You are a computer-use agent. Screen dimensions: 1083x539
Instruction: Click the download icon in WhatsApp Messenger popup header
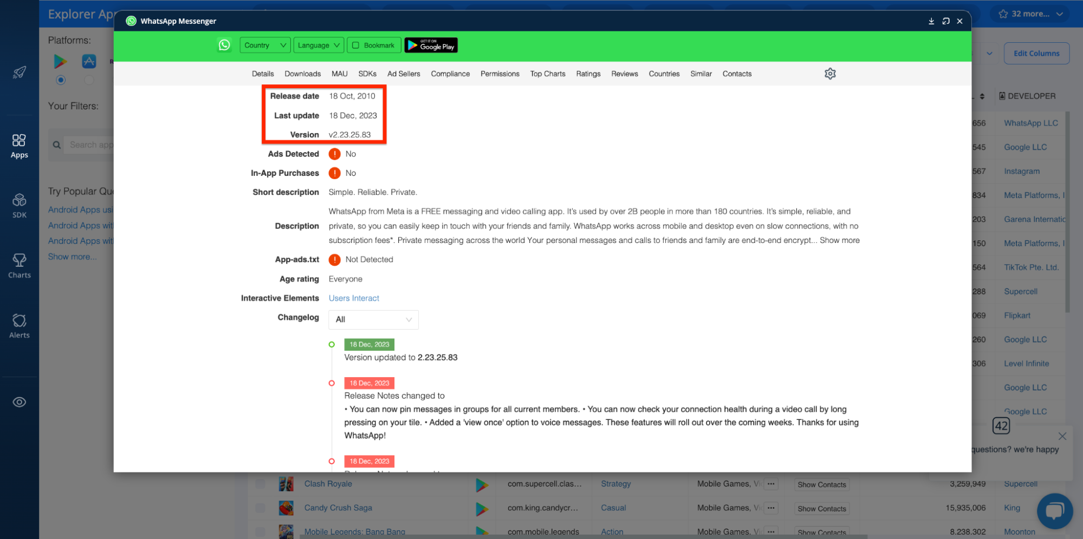[931, 21]
